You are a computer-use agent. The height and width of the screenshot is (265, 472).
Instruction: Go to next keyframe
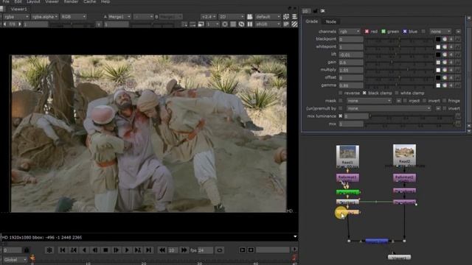tap(138, 250)
